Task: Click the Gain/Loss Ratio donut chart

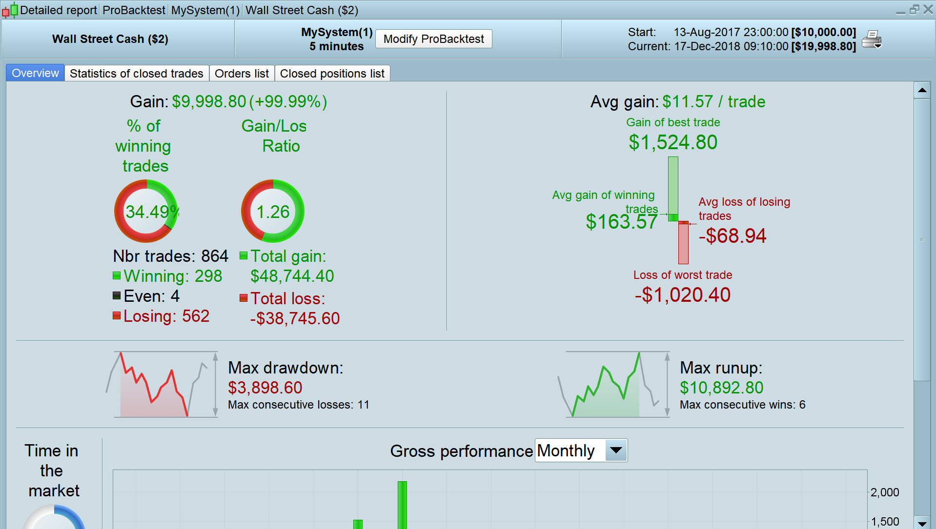Action: (273, 211)
